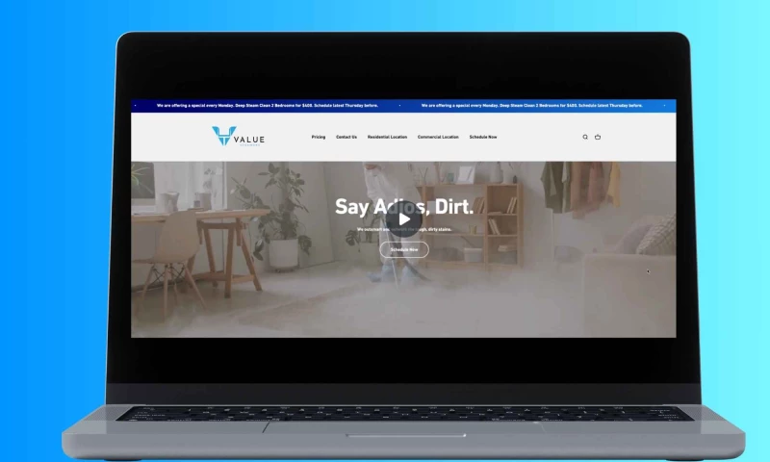
Task: Select Schedule Now in navigation bar
Action: coord(483,137)
